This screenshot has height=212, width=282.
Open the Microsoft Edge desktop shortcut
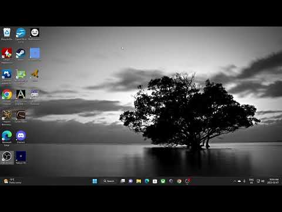tap(7, 138)
